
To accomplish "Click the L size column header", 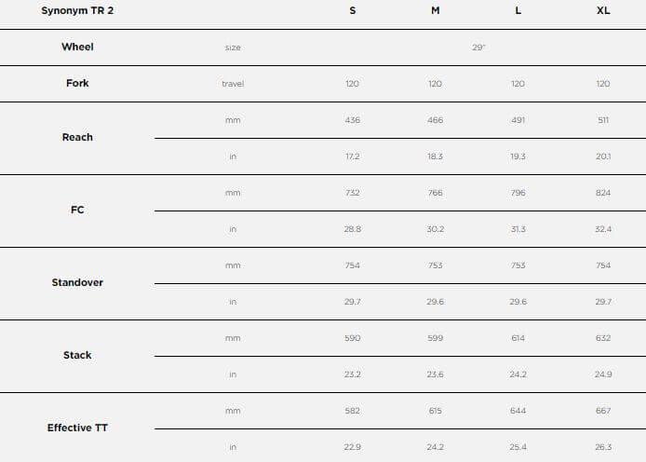I will pyautogui.click(x=518, y=11).
